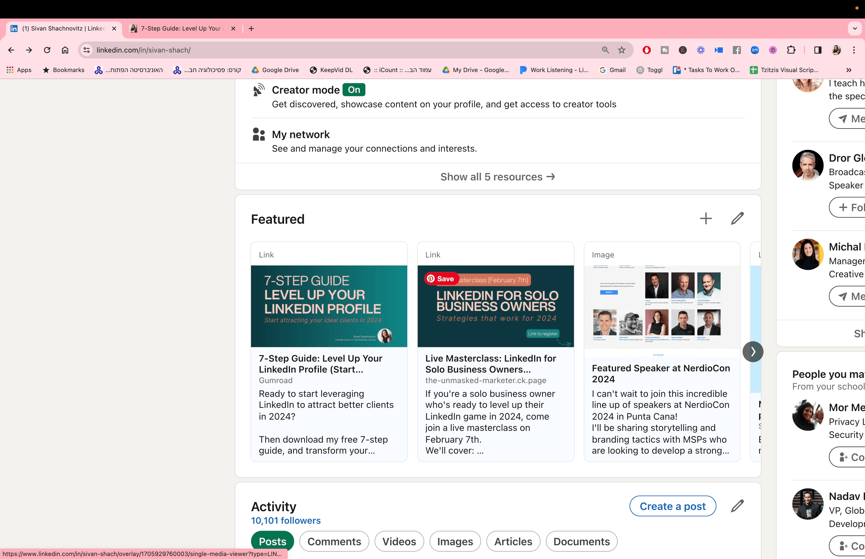Open the zoom magnifier in address bar

coord(605,50)
